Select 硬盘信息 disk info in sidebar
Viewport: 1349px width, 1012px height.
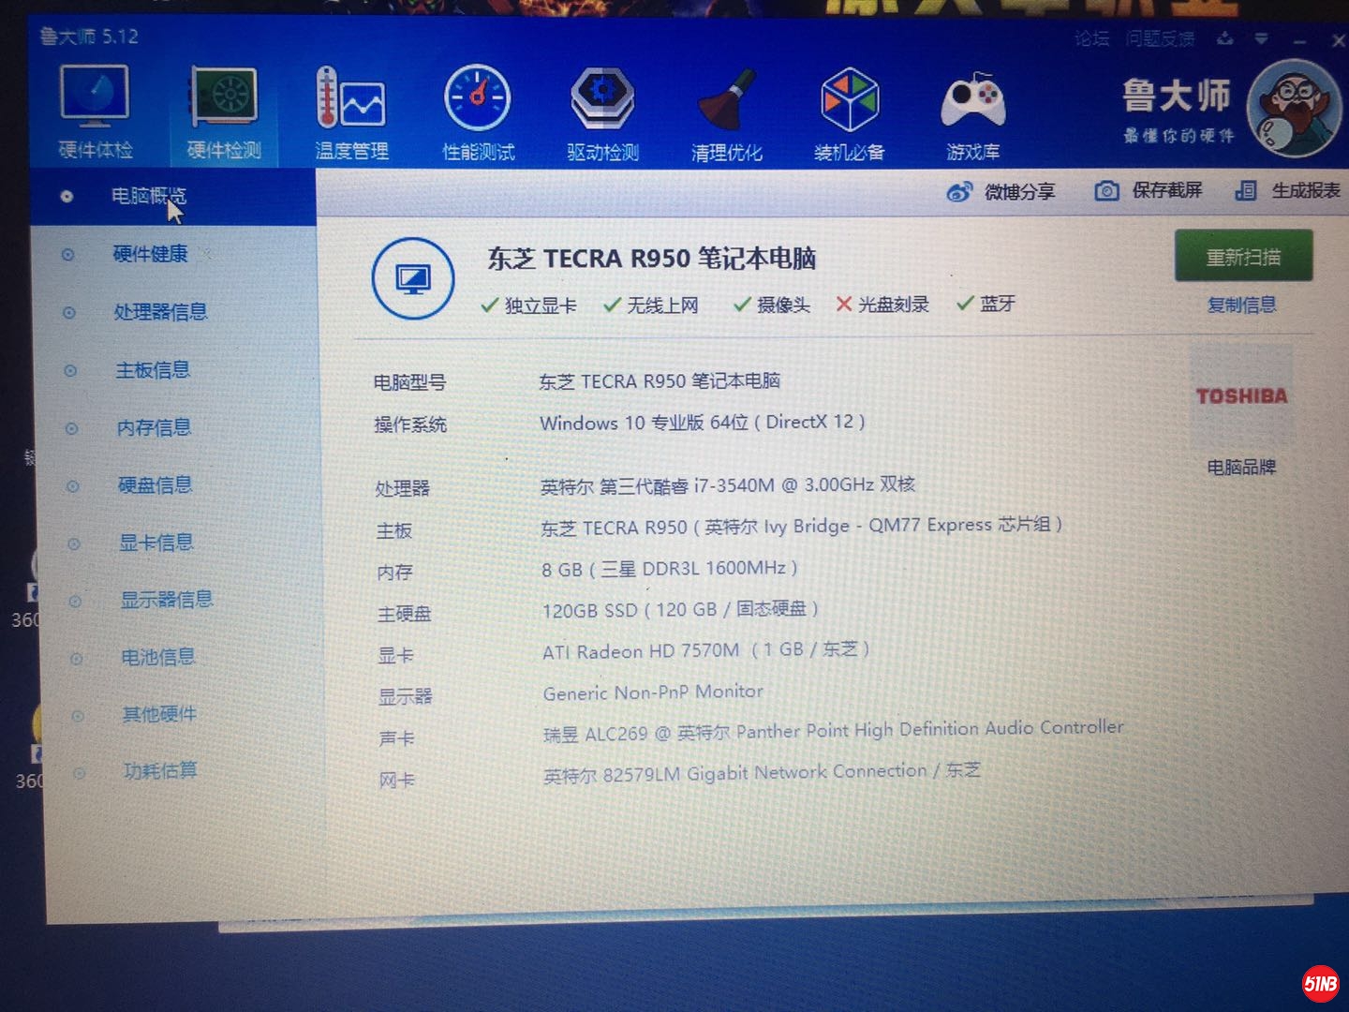pyautogui.click(x=155, y=485)
